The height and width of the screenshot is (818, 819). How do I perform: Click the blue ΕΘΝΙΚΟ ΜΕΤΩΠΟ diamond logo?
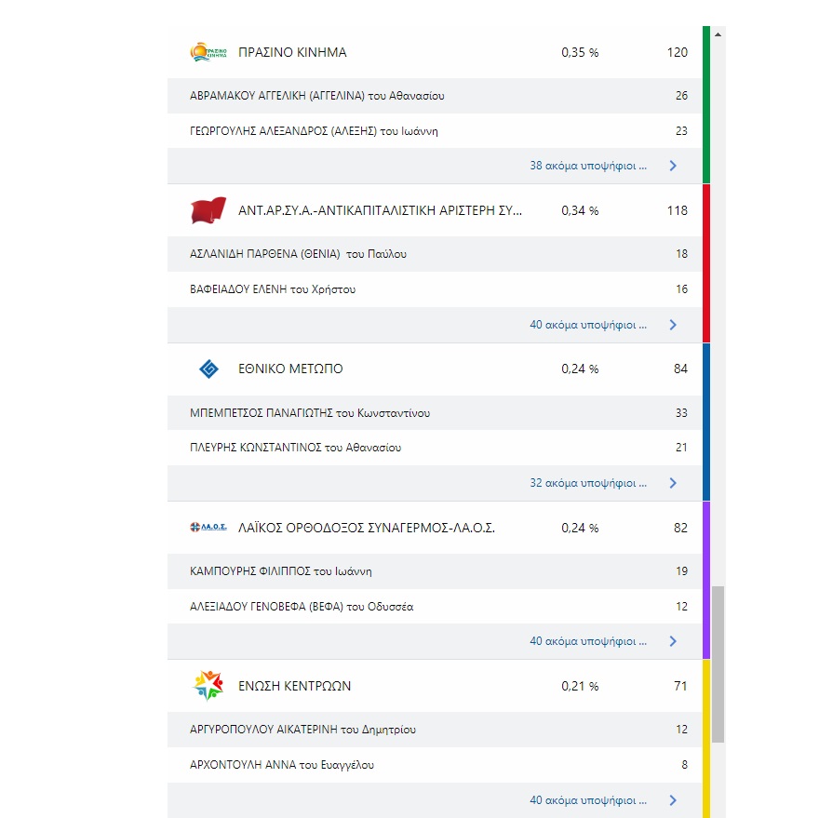coord(208,369)
